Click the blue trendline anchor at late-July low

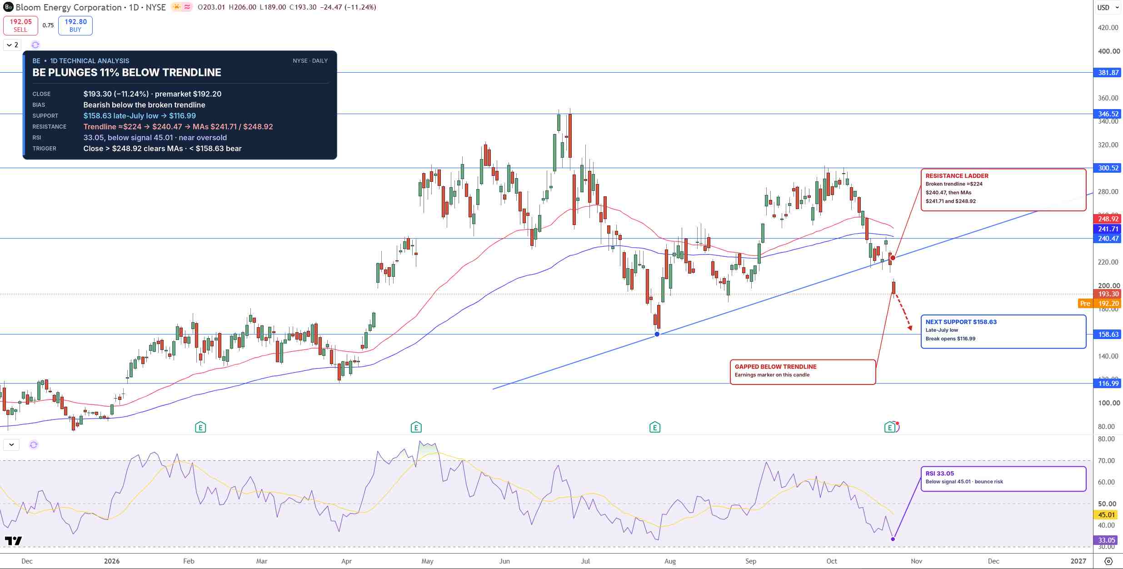coord(657,334)
